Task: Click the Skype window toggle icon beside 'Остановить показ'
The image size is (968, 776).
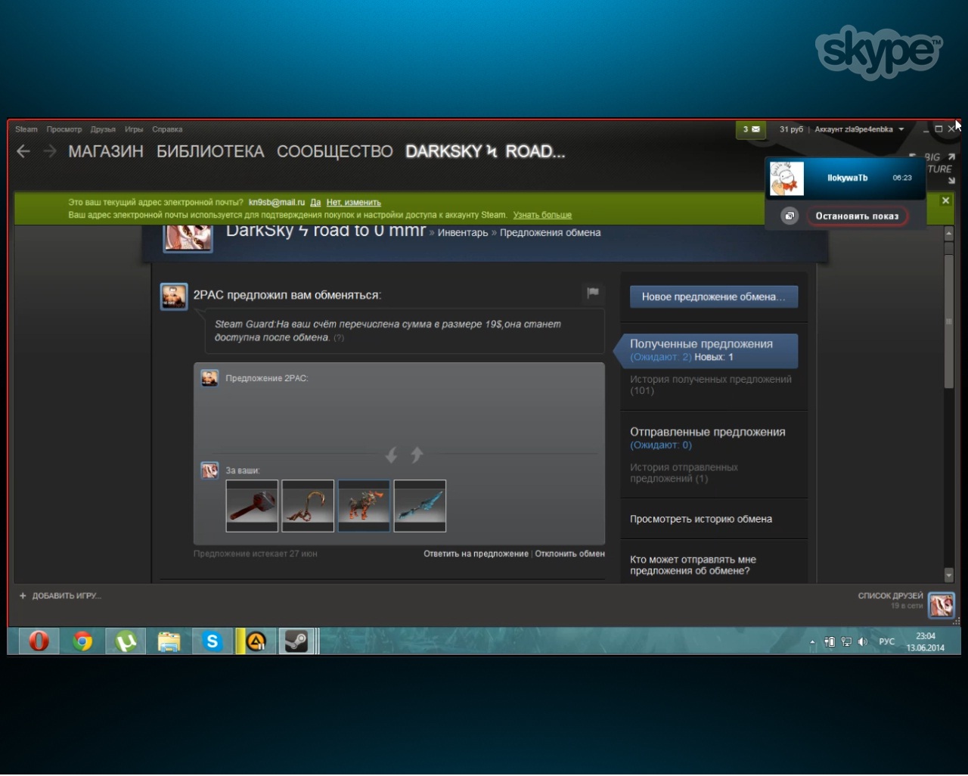Action: point(790,216)
